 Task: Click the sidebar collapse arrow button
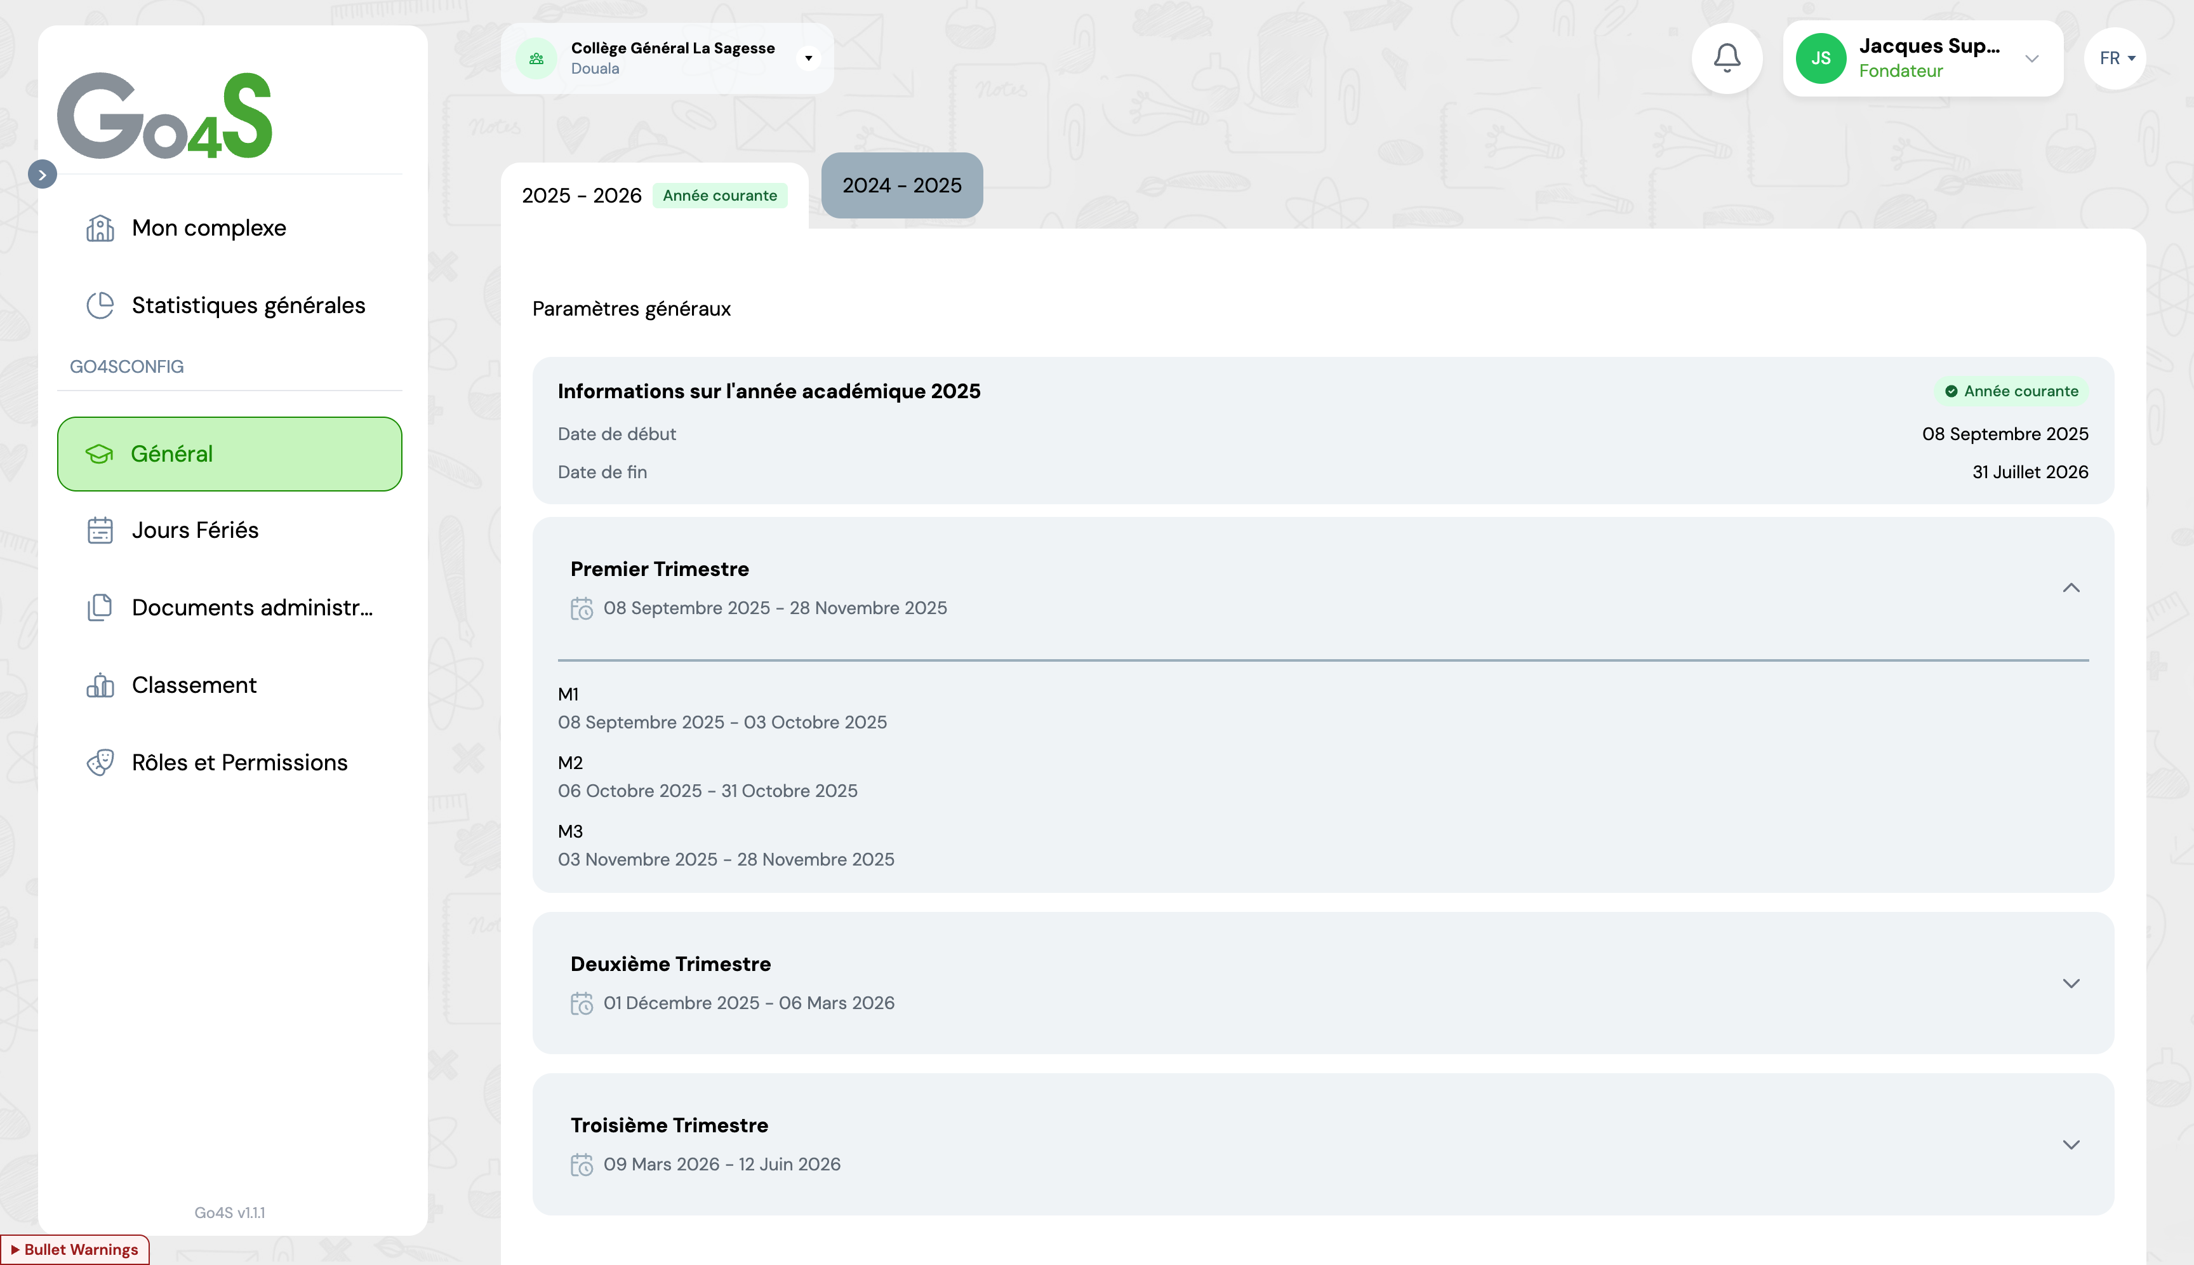pyautogui.click(x=43, y=175)
